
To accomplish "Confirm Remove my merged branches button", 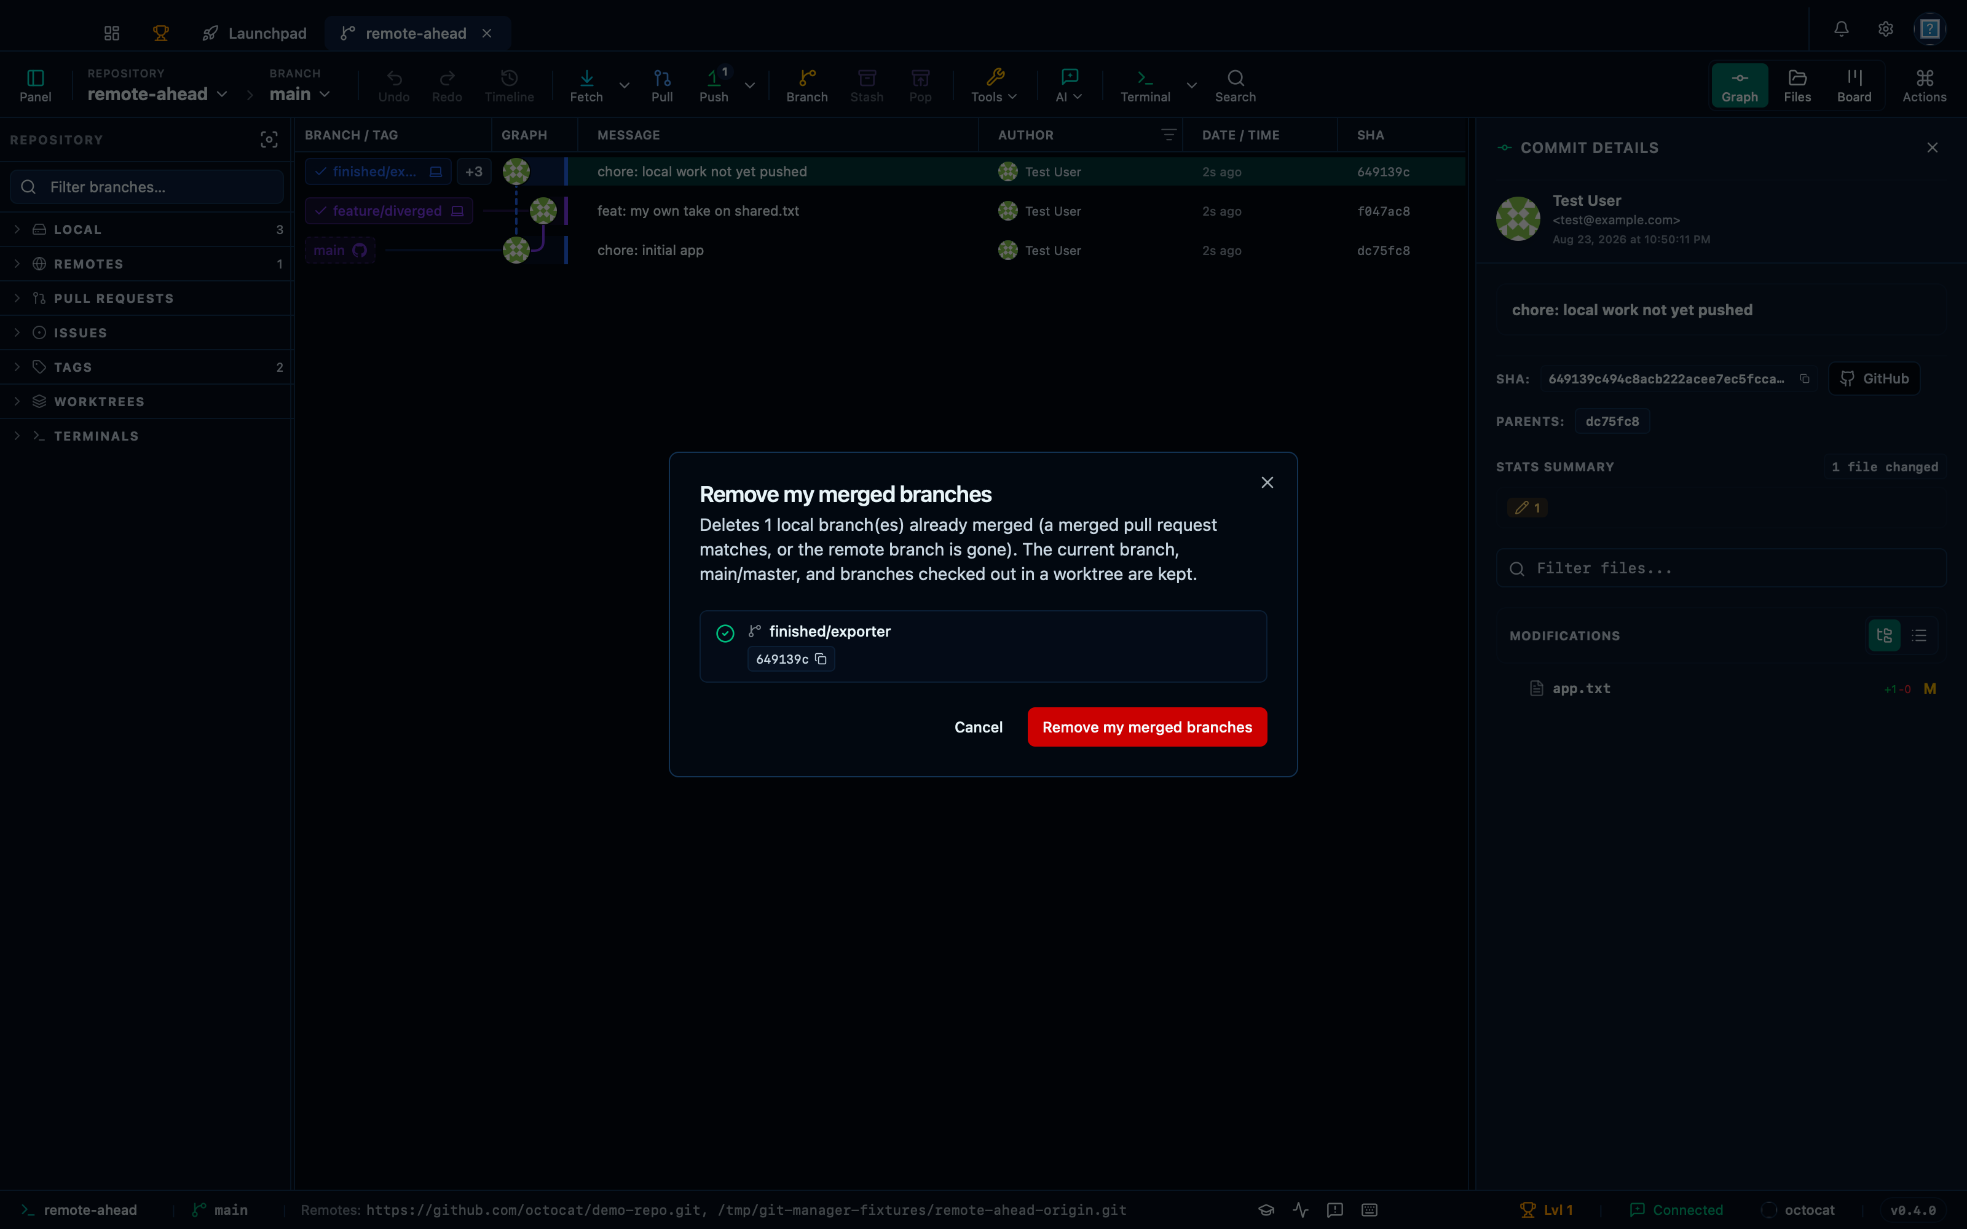I will pyautogui.click(x=1147, y=728).
